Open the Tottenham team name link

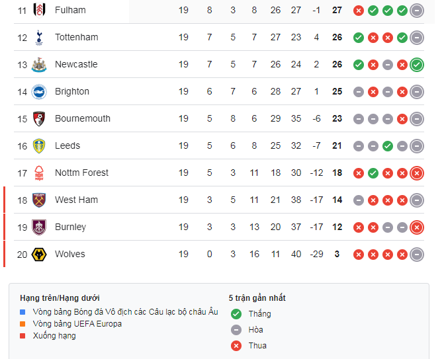pyautogui.click(x=76, y=37)
